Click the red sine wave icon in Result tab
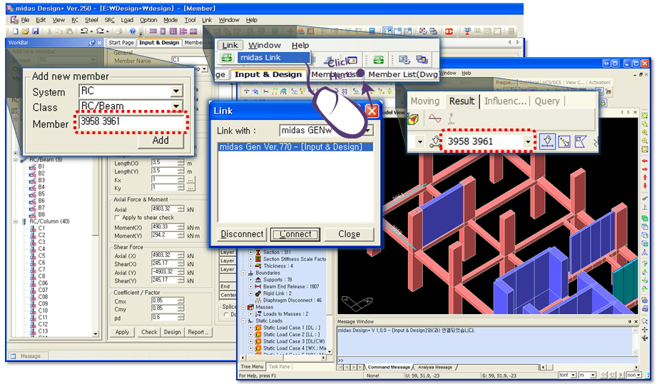 point(435,119)
